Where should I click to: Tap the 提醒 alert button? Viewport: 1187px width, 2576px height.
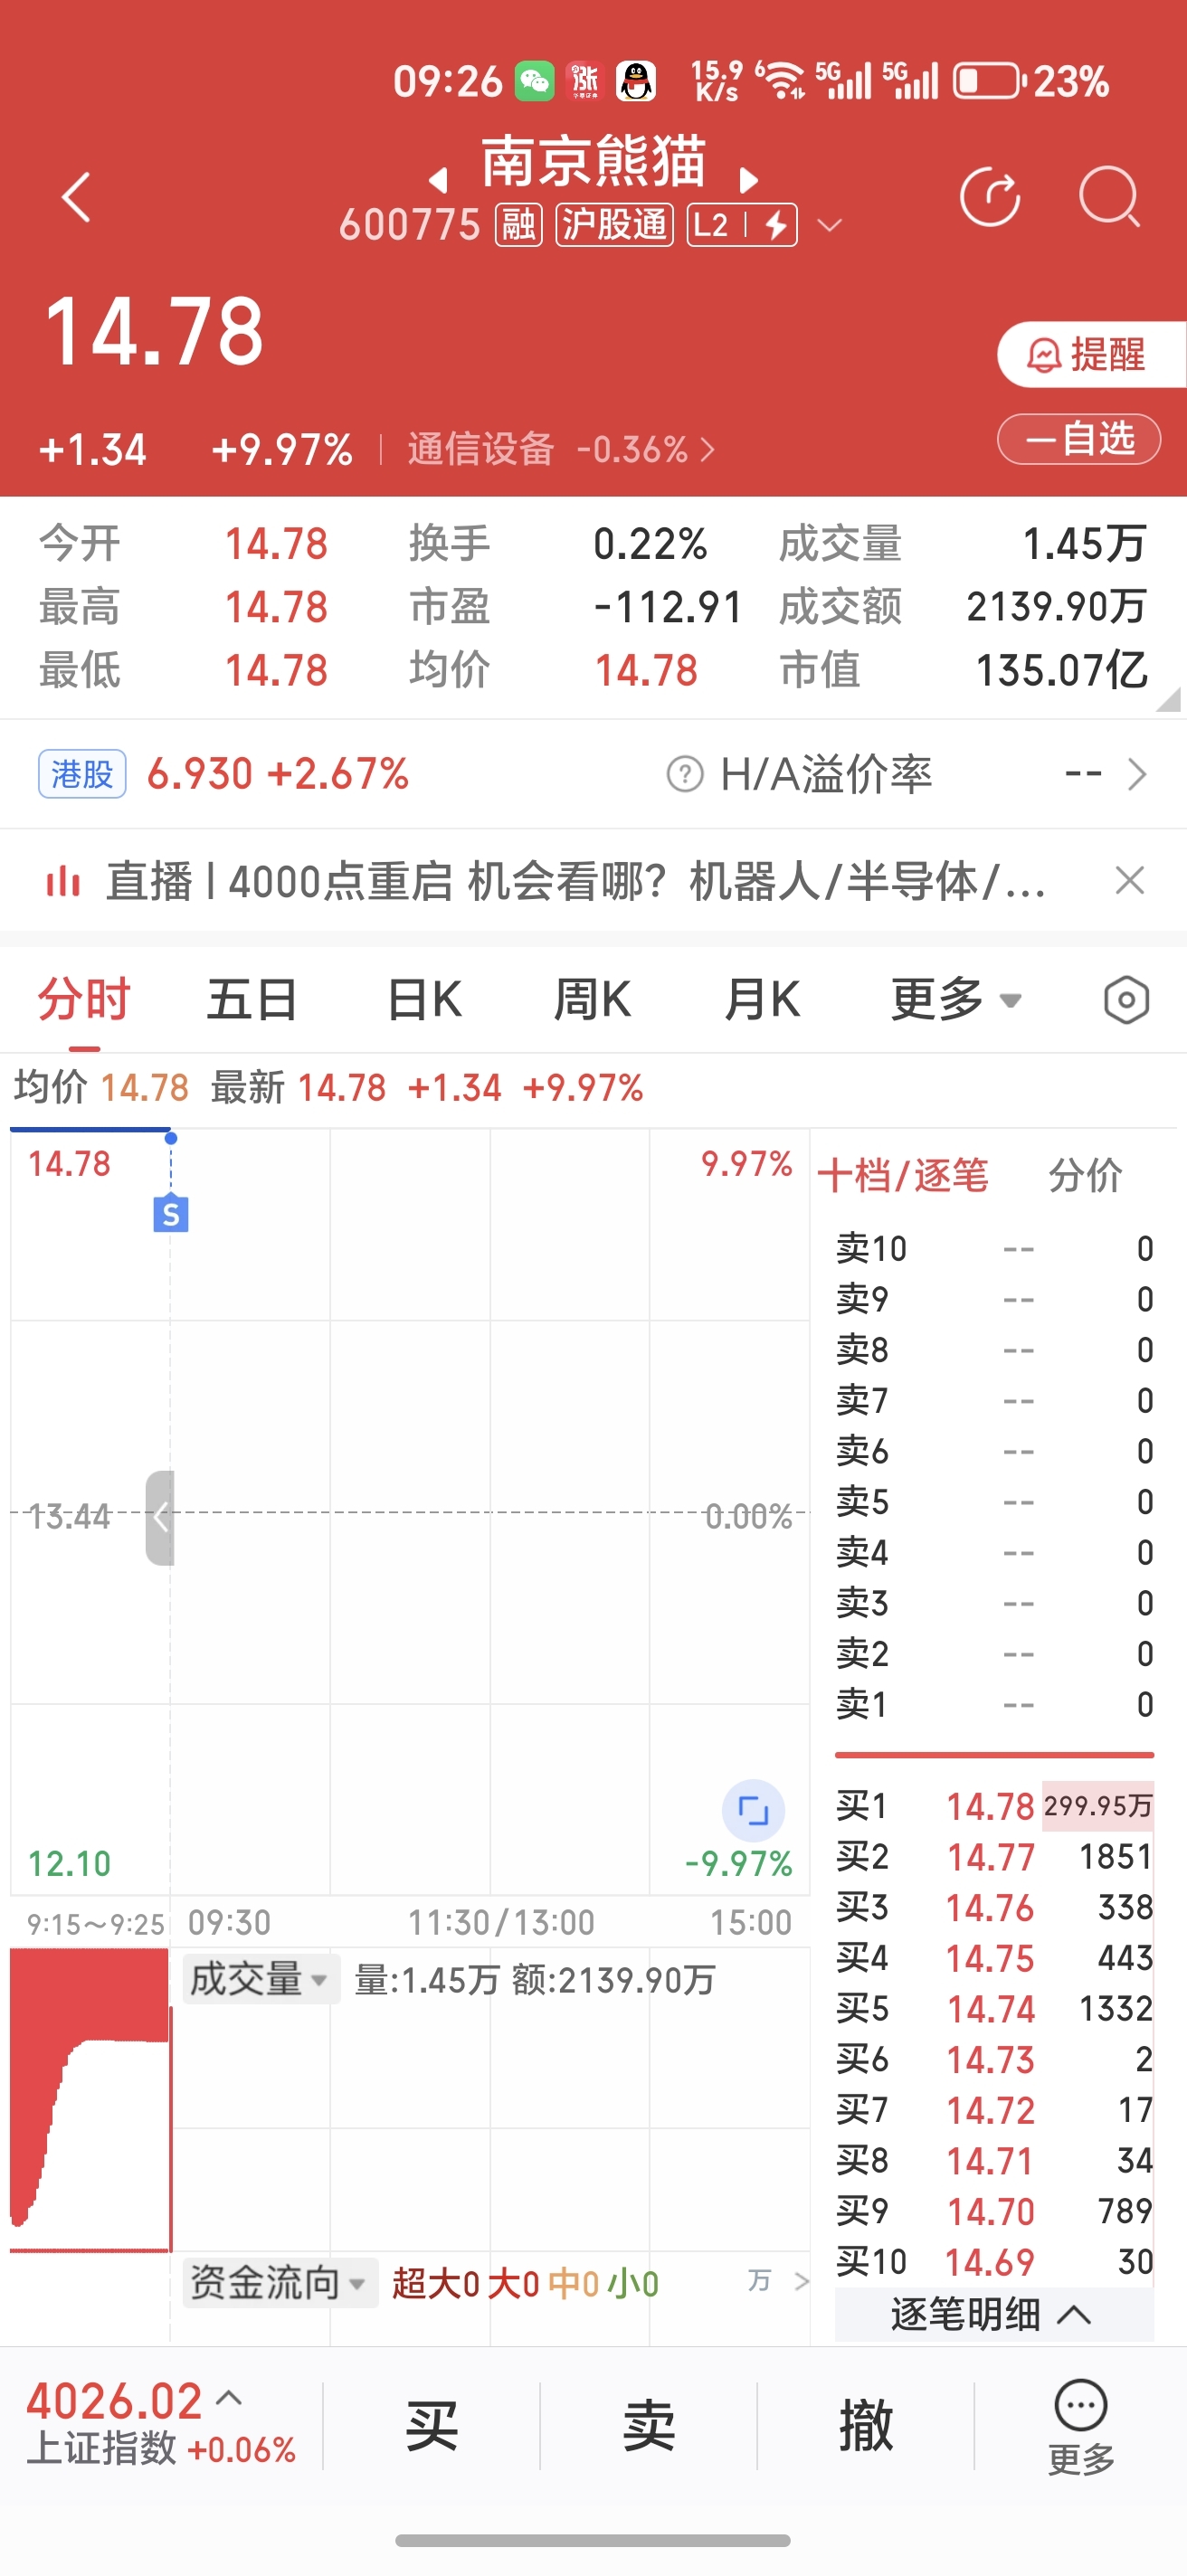click(1091, 354)
